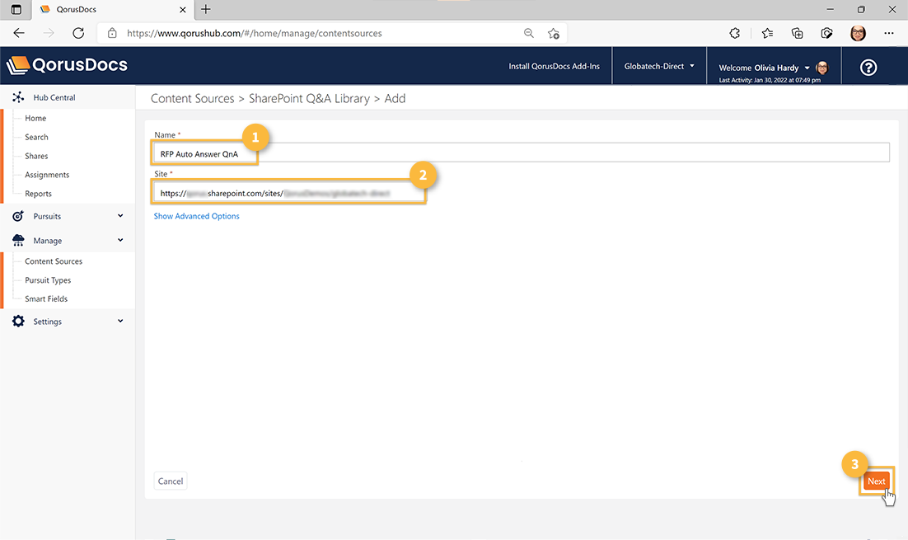Click the Hub Central network icon
The image size is (908, 540).
pyautogui.click(x=18, y=97)
